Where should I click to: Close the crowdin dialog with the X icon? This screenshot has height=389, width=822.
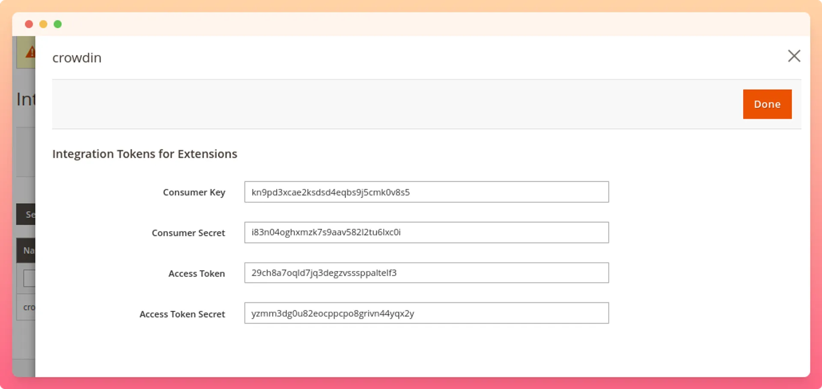(x=794, y=56)
